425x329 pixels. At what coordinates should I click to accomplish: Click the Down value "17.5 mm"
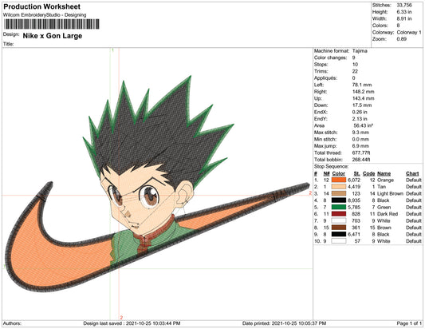pyautogui.click(x=362, y=105)
